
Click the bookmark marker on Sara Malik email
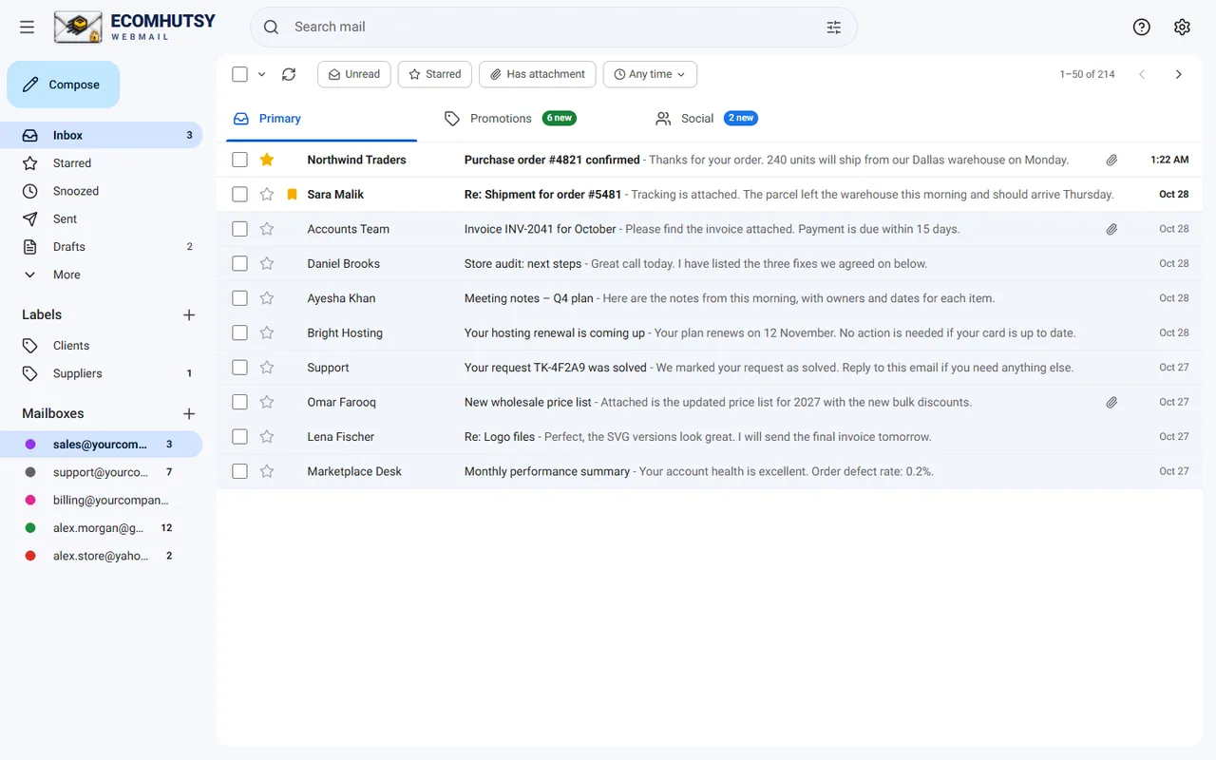point(292,194)
